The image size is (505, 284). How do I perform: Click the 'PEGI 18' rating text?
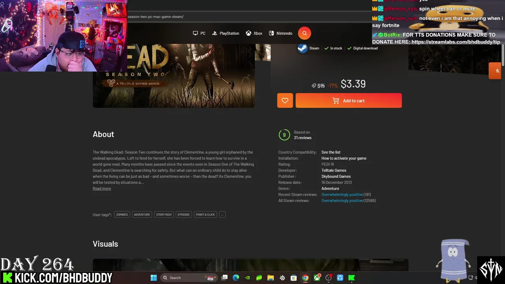pyautogui.click(x=328, y=164)
